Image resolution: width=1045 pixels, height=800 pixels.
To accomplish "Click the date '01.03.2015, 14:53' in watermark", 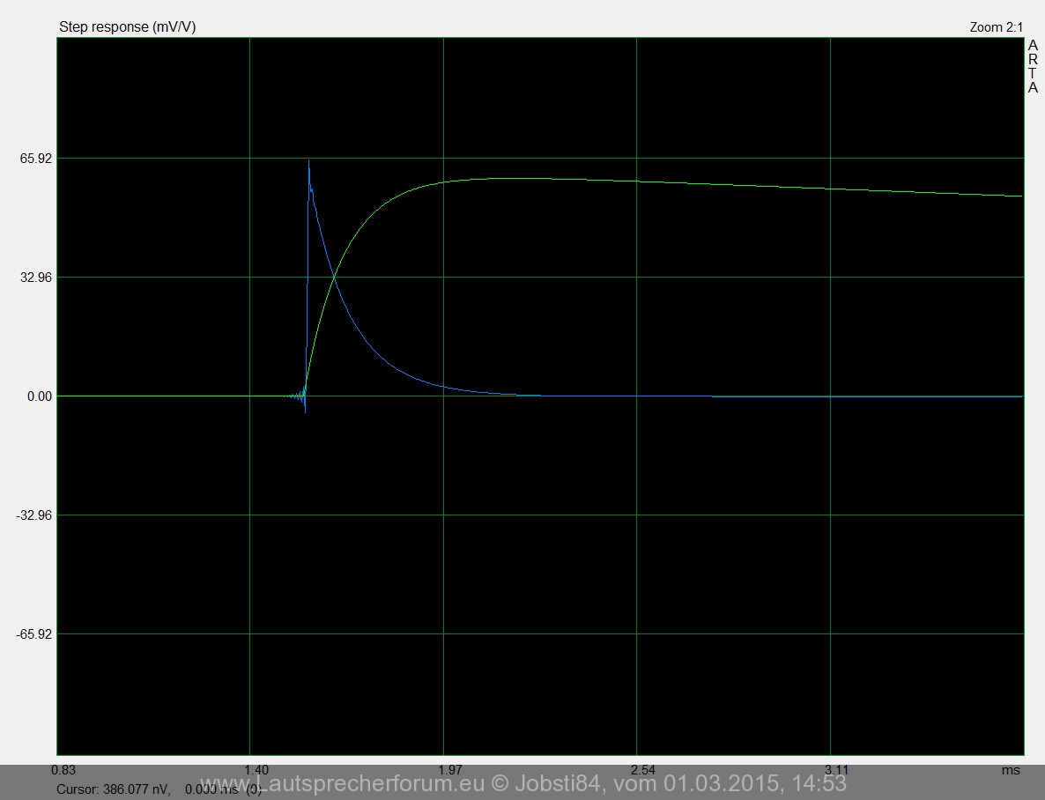I will 756,783.
